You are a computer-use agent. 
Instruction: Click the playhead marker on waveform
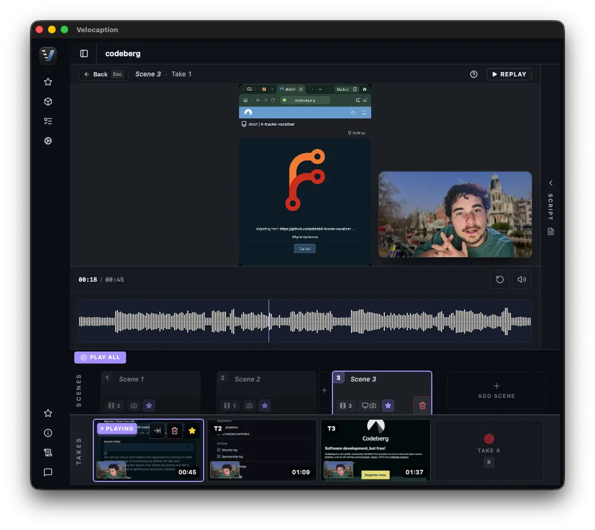[269, 321]
